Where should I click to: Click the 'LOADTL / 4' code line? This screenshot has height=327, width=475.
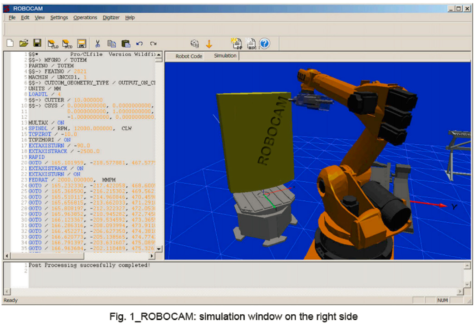[x=45, y=94]
